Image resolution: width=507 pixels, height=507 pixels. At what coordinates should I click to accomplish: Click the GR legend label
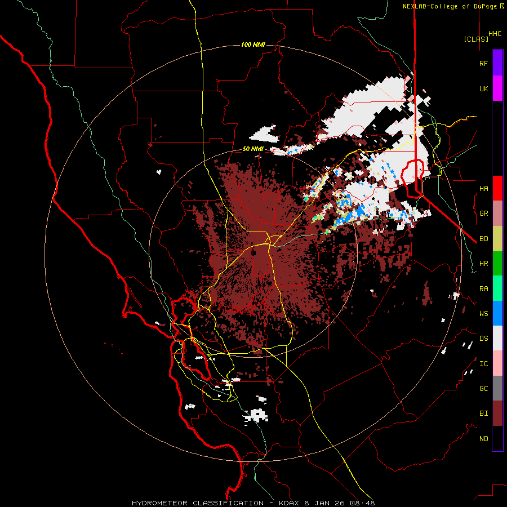(483, 214)
